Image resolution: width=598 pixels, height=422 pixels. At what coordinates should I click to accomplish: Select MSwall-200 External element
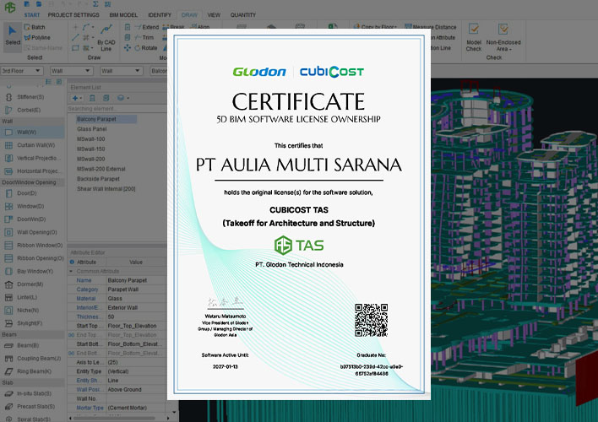[x=101, y=169]
